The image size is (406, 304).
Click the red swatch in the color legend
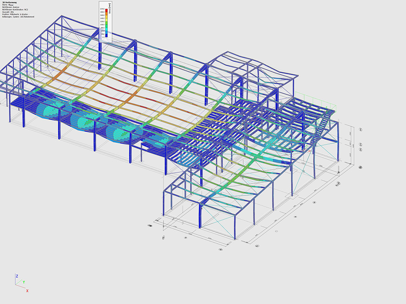[x=107, y=11]
